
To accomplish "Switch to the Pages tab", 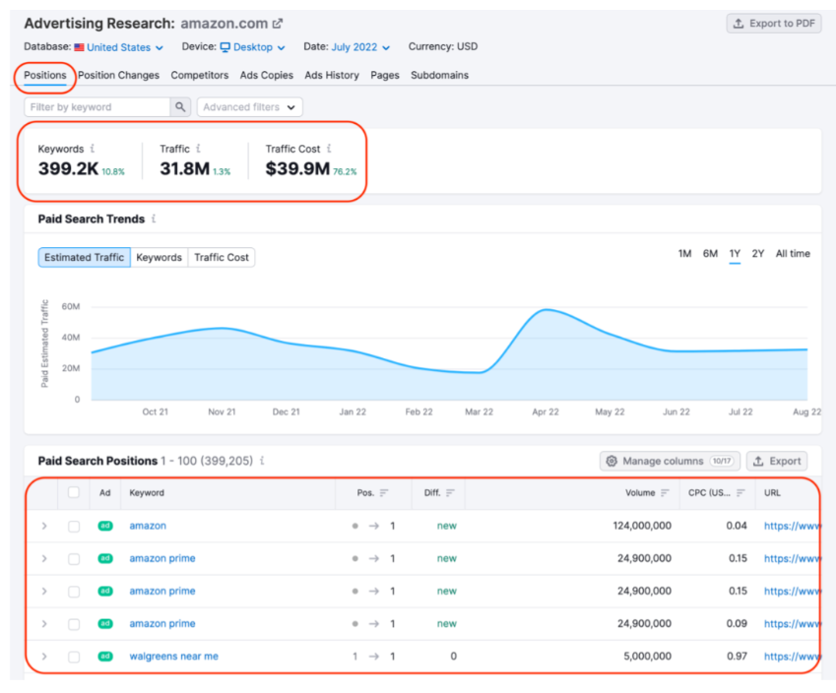I will [385, 75].
